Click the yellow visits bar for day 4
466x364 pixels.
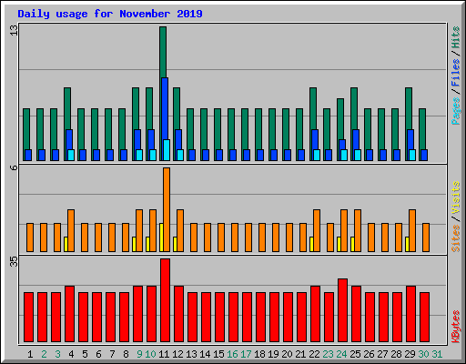[x=66, y=244]
